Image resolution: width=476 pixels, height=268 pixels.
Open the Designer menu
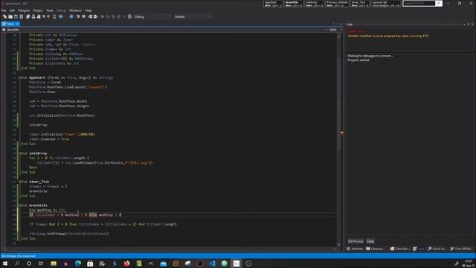click(24, 10)
